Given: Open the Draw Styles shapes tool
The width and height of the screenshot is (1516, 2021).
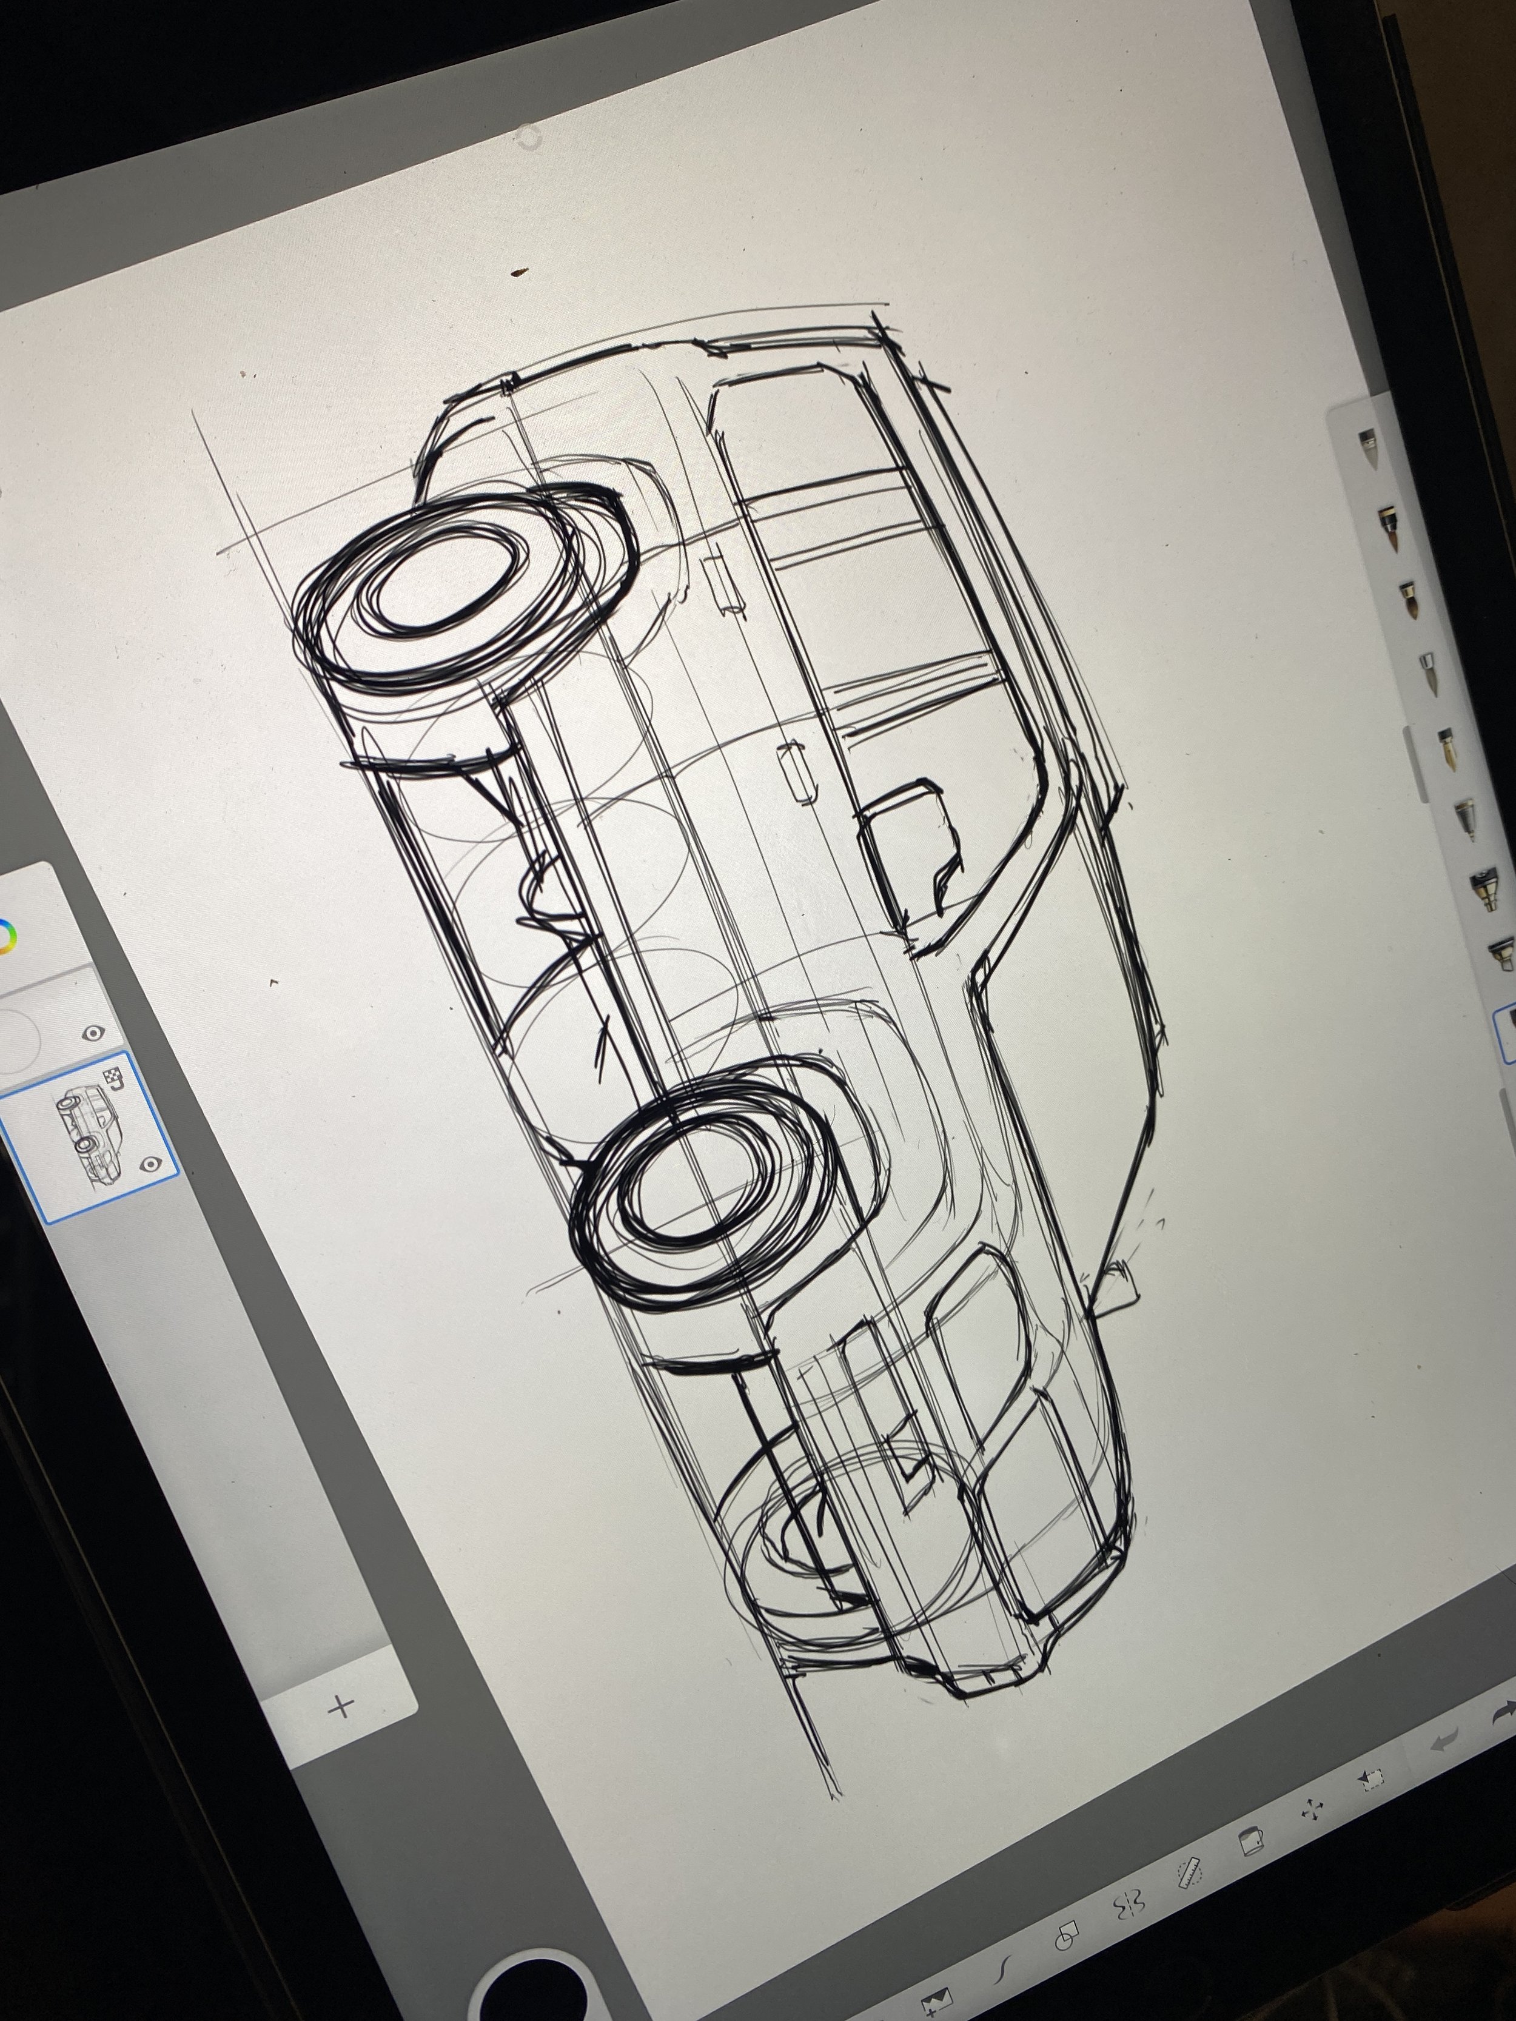Looking at the screenshot, I should [1067, 1935].
